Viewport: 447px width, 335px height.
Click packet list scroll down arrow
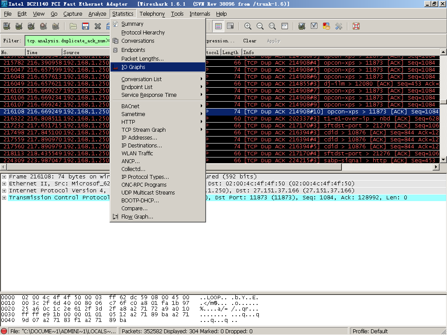click(444, 160)
